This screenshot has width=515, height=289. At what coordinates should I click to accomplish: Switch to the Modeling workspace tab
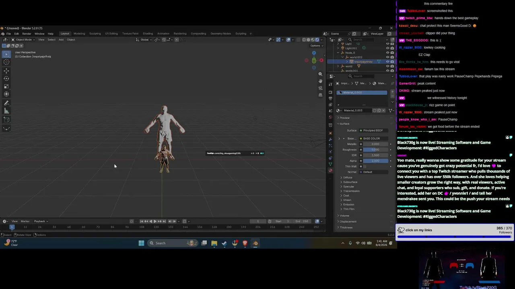point(79,34)
